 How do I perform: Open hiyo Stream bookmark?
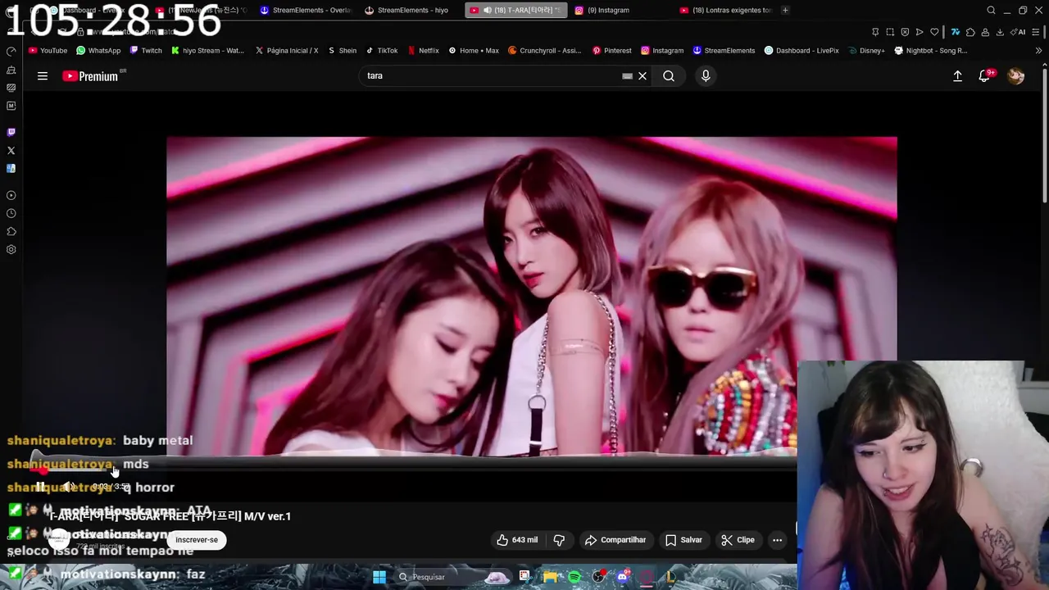[x=207, y=50]
